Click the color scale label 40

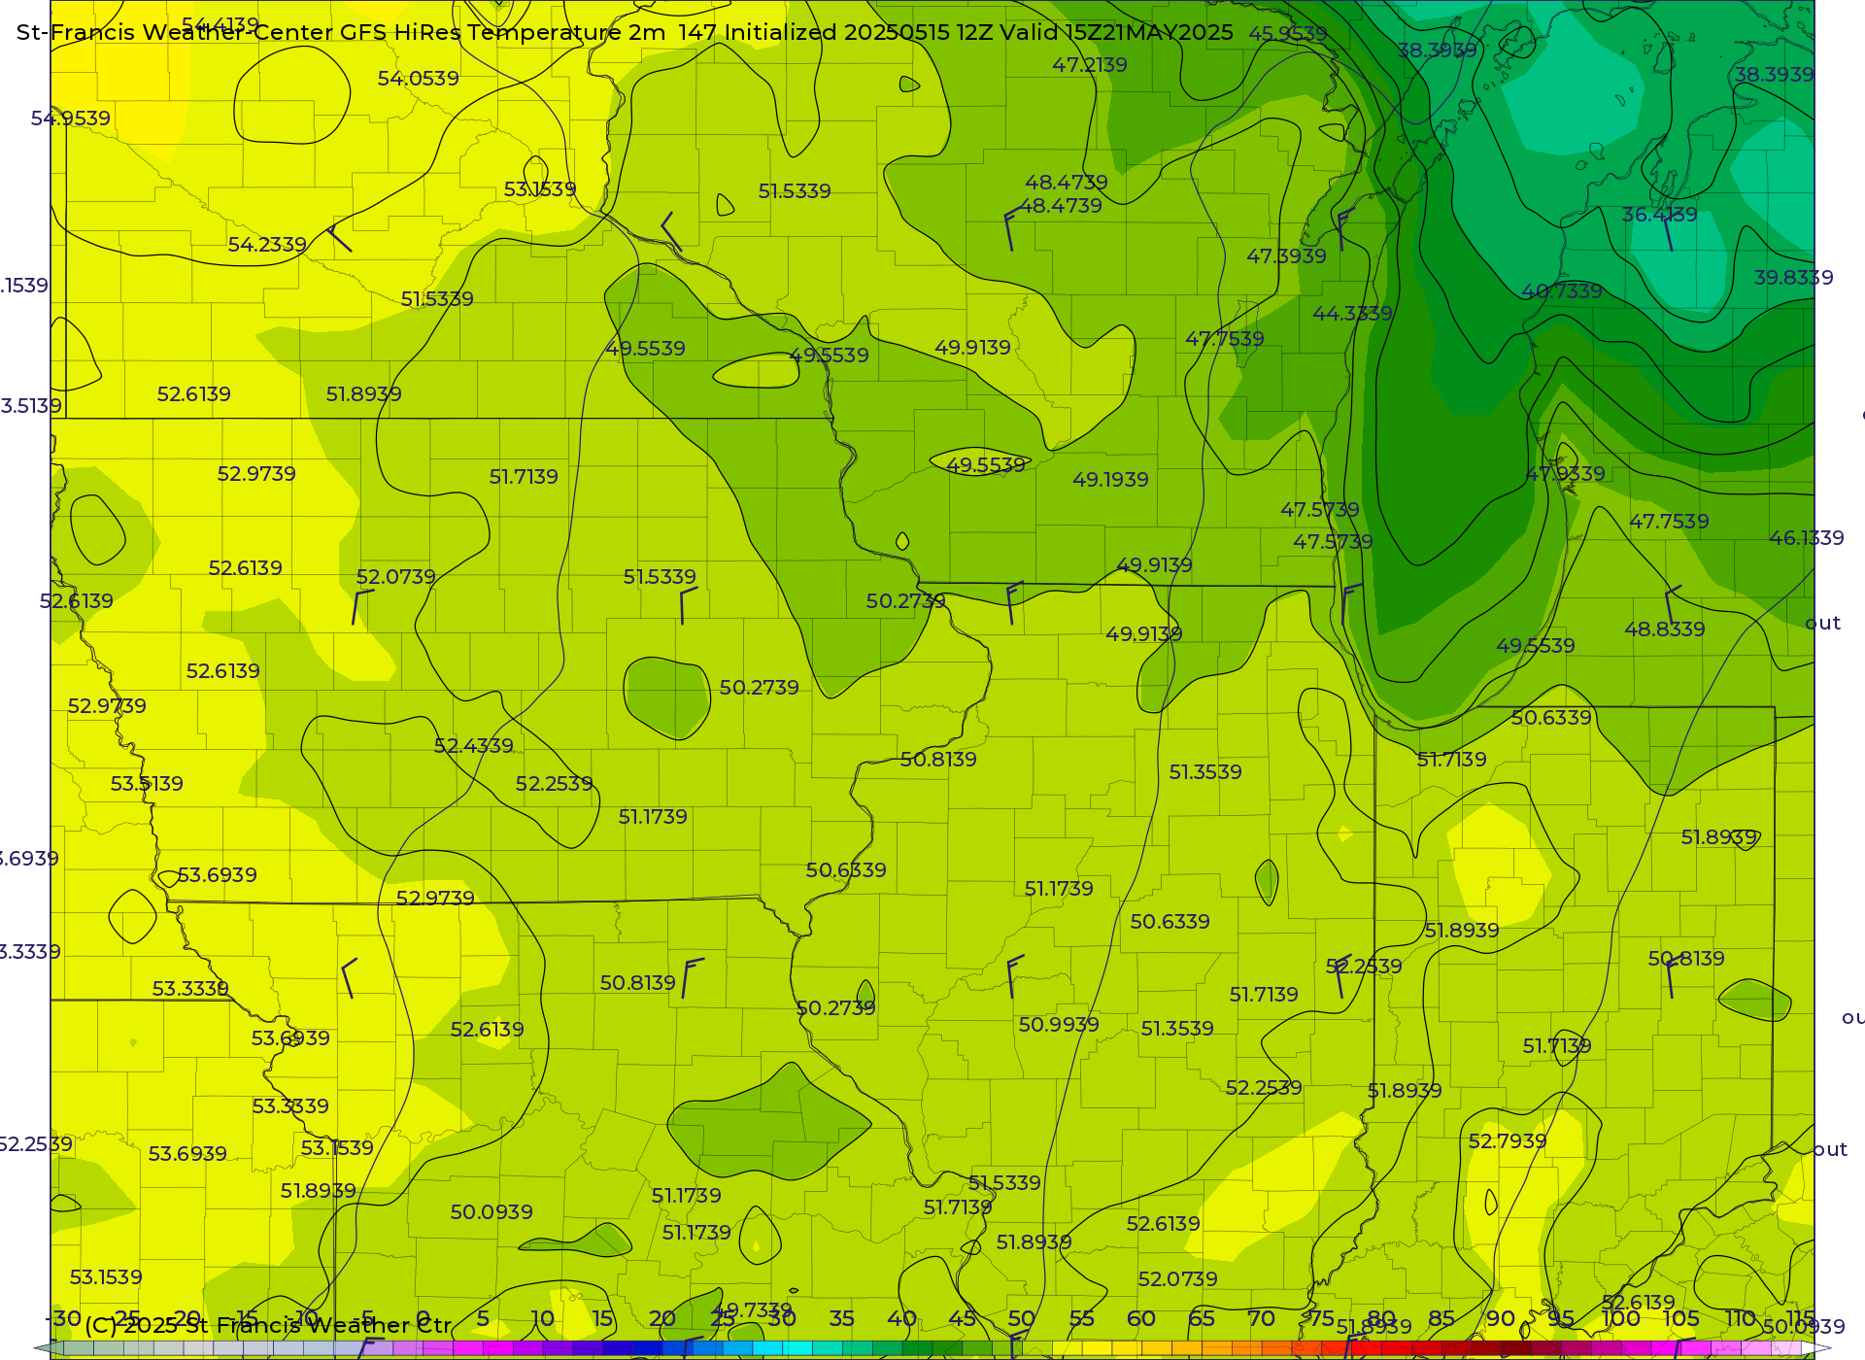point(901,1318)
